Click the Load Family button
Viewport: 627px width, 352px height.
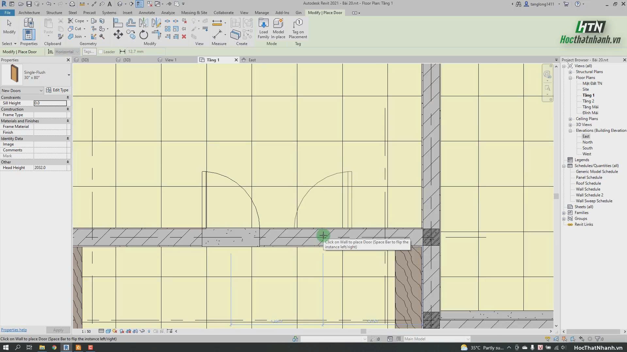(x=263, y=28)
